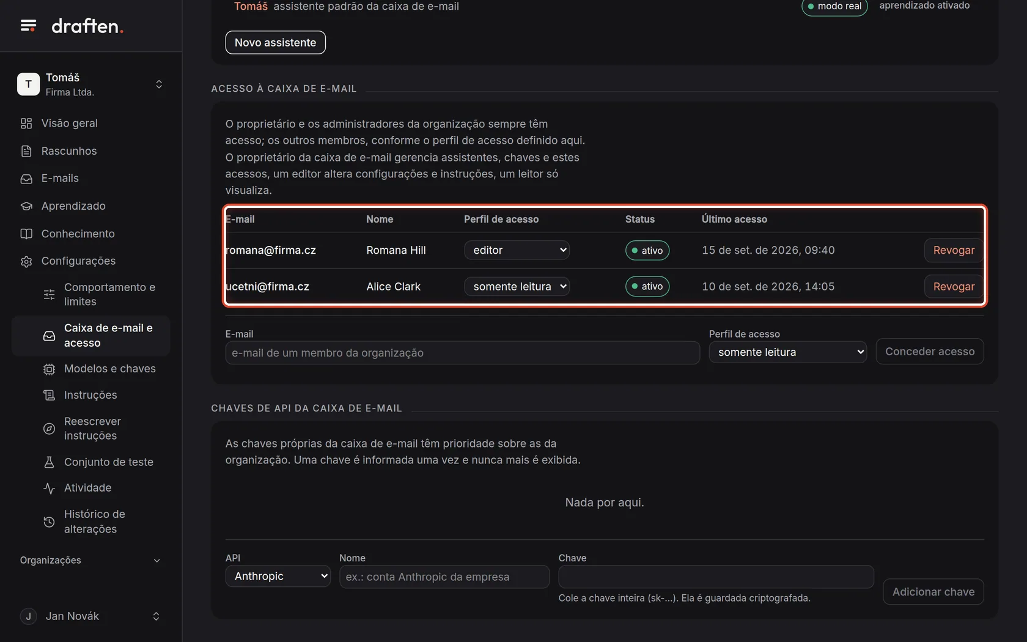Click the Configurações gear icon
1027x642 pixels.
26,261
